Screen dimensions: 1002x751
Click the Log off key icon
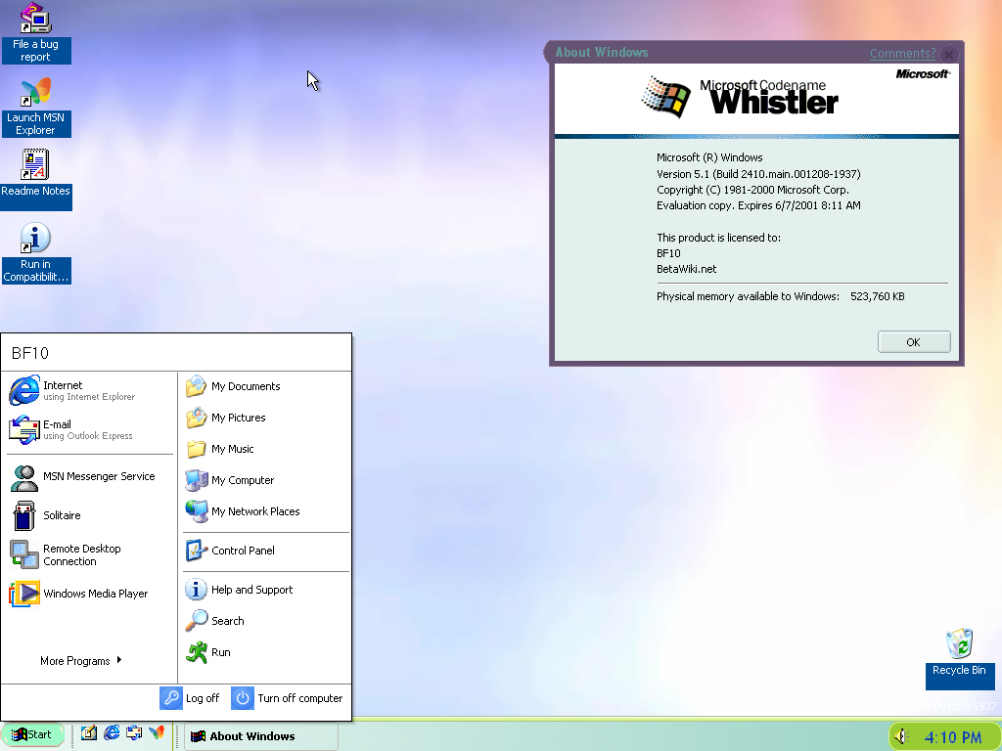point(170,698)
